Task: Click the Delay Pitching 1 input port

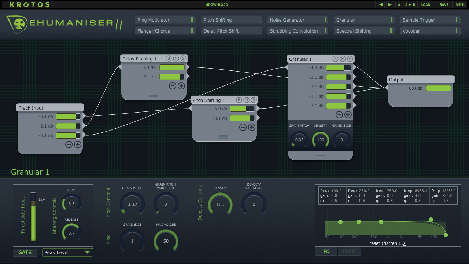Action: pyautogui.click(x=119, y=67)
